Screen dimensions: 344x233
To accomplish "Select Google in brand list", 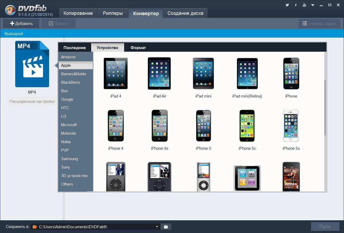I will click(76, 99).
